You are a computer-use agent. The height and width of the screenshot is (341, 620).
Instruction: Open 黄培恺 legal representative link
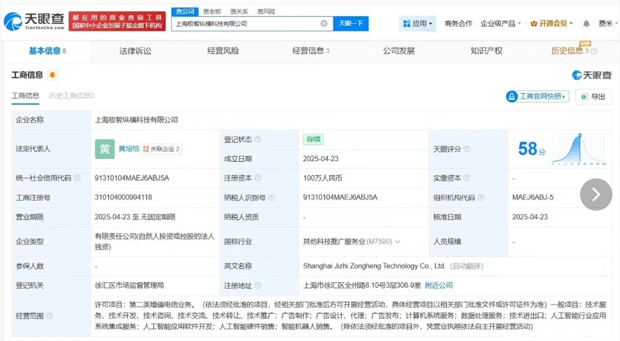[129, 149]
